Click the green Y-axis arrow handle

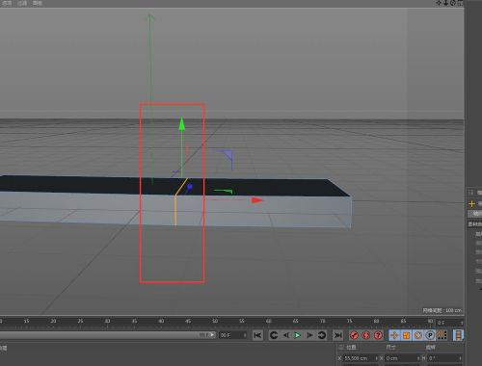pos(182,123)
